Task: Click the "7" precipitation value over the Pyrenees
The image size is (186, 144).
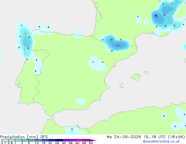Action: [x=111, y=40]
